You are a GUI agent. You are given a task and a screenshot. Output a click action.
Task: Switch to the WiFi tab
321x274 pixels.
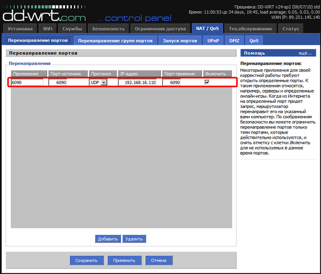(x=47, y=28)
